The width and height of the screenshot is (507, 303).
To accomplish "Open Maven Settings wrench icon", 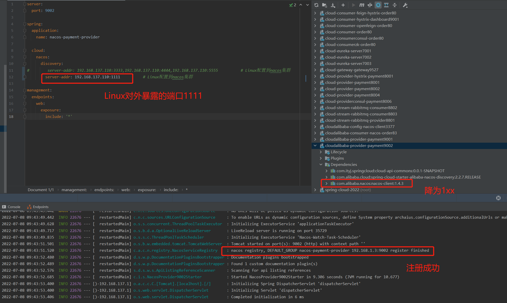I will [x=405, y=5].
